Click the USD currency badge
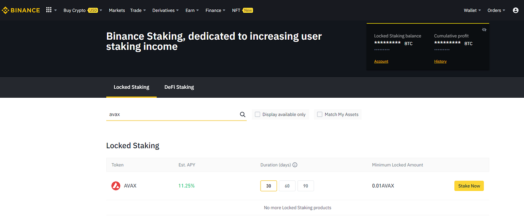Screen dimensions: 524x222 click(x=93, y=10)
